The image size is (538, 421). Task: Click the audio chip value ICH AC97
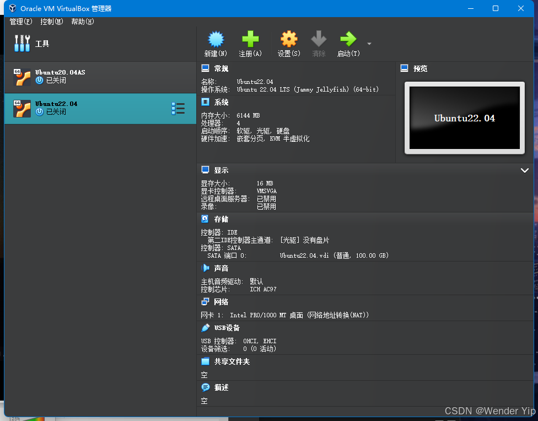click(x=263, y=290)
